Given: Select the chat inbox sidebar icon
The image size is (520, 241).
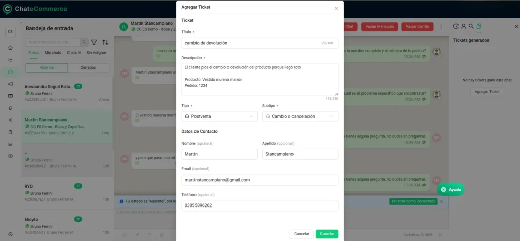Looking at the screenshot, I should 10,72.
